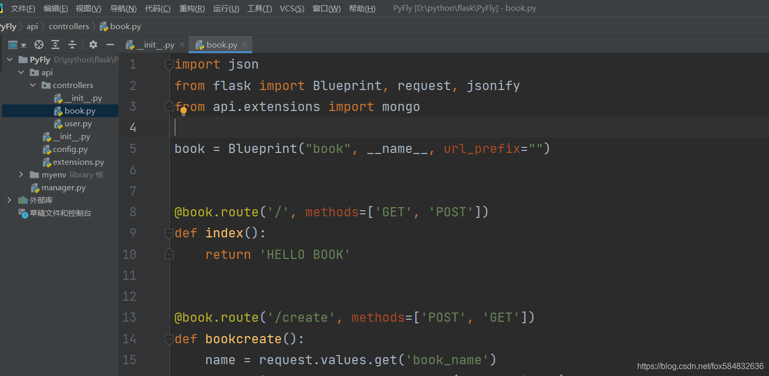Image resolution: width=769 pixels, height=376 pixels.
Task: Click the PyFly breadcrumb in navigation bar
Action: [x=8, y=27]
